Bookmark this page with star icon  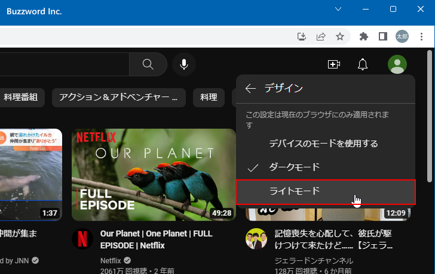tap(340, 36)
